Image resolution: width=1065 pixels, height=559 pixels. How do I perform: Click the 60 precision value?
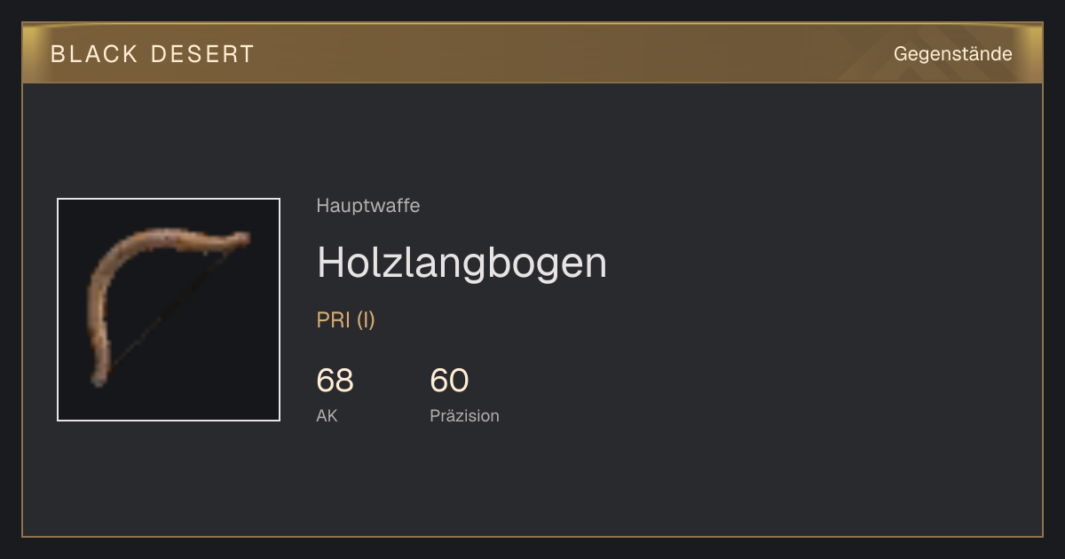point(449,381)
